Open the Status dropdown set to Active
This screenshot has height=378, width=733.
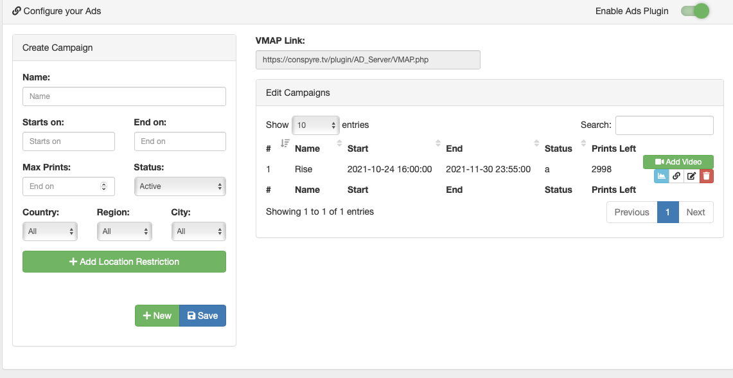pos(180,186)
